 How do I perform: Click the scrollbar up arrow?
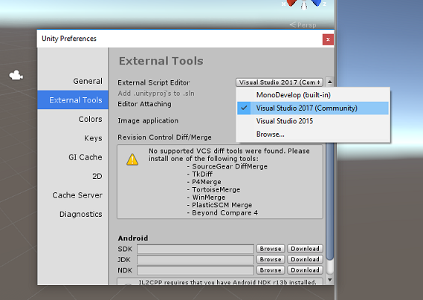point(329,82)
